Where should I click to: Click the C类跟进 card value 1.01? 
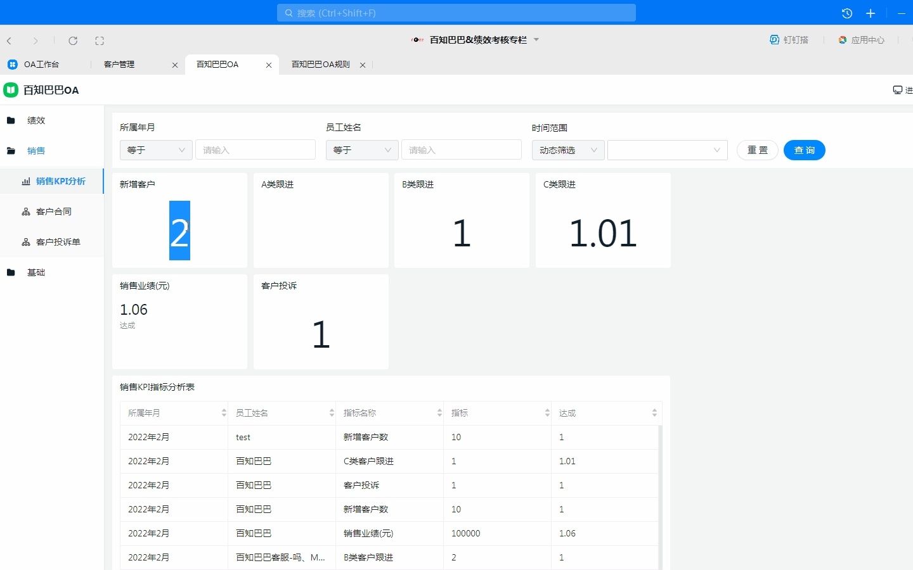603,233
